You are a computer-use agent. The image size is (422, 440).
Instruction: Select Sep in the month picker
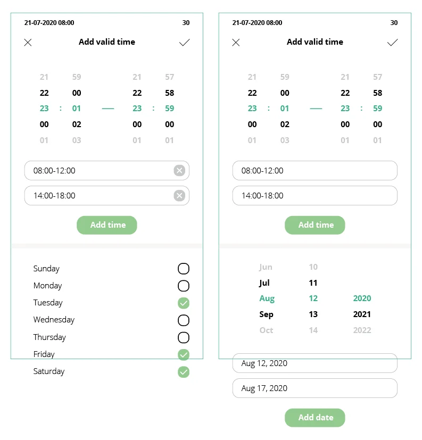click(x=266, y=314)
